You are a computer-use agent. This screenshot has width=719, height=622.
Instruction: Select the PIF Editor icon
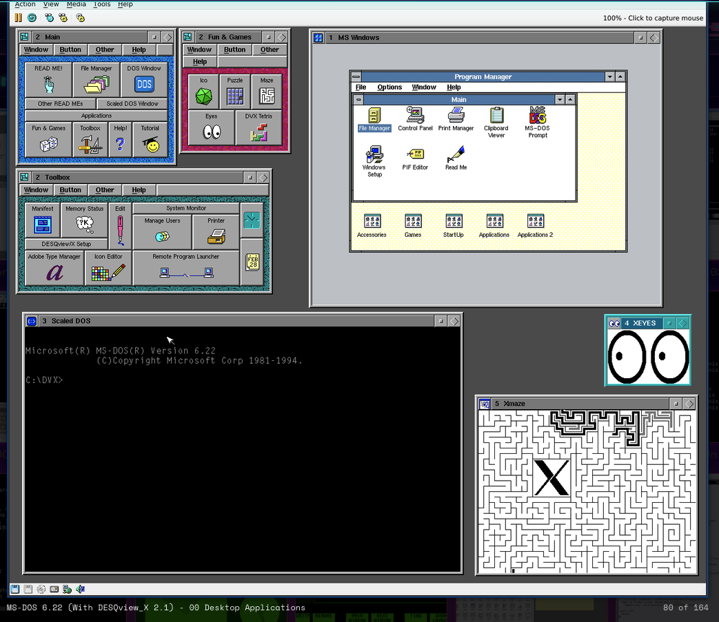415,159
